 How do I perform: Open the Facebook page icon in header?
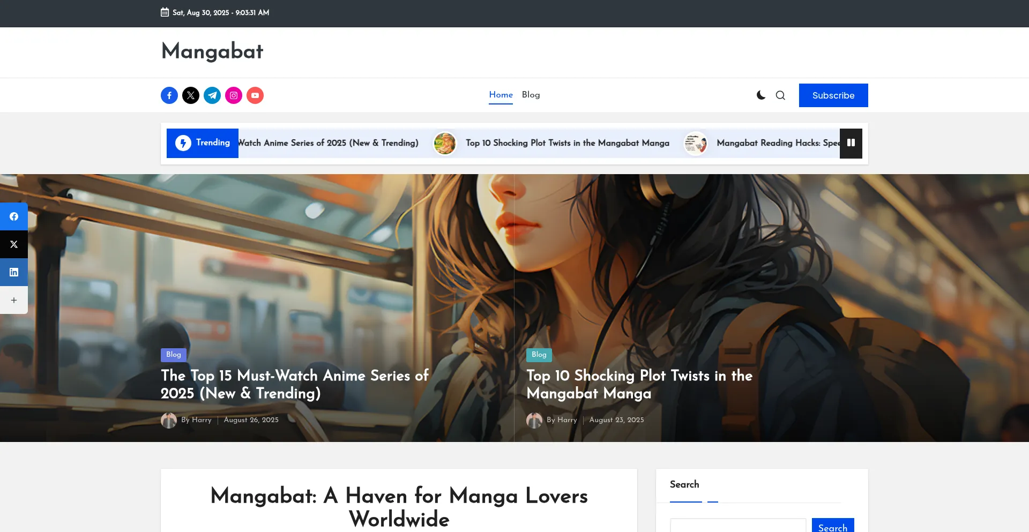tap(169, 95)
